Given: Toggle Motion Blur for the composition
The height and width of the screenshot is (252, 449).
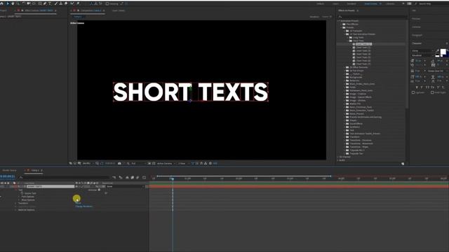Looking at the screenshot, I should (x=138, y=177).
